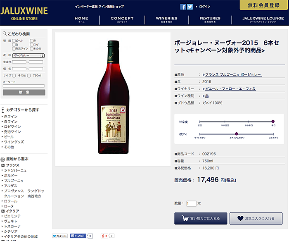Click the shopping cart icon on buy button

click(185, 218)
